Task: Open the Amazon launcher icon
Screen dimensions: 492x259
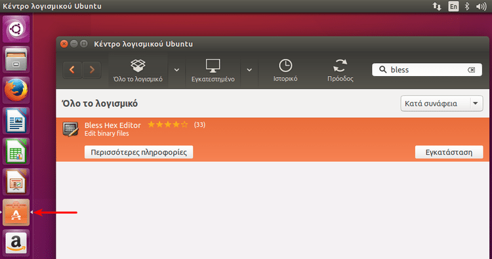Action: [x=16, y=243]
